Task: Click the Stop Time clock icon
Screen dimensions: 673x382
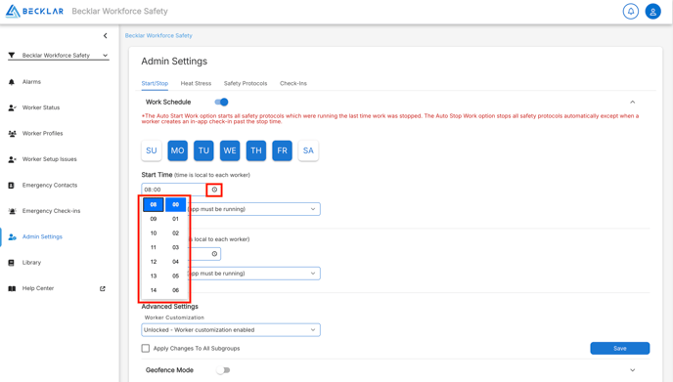Action: [214, 254]
